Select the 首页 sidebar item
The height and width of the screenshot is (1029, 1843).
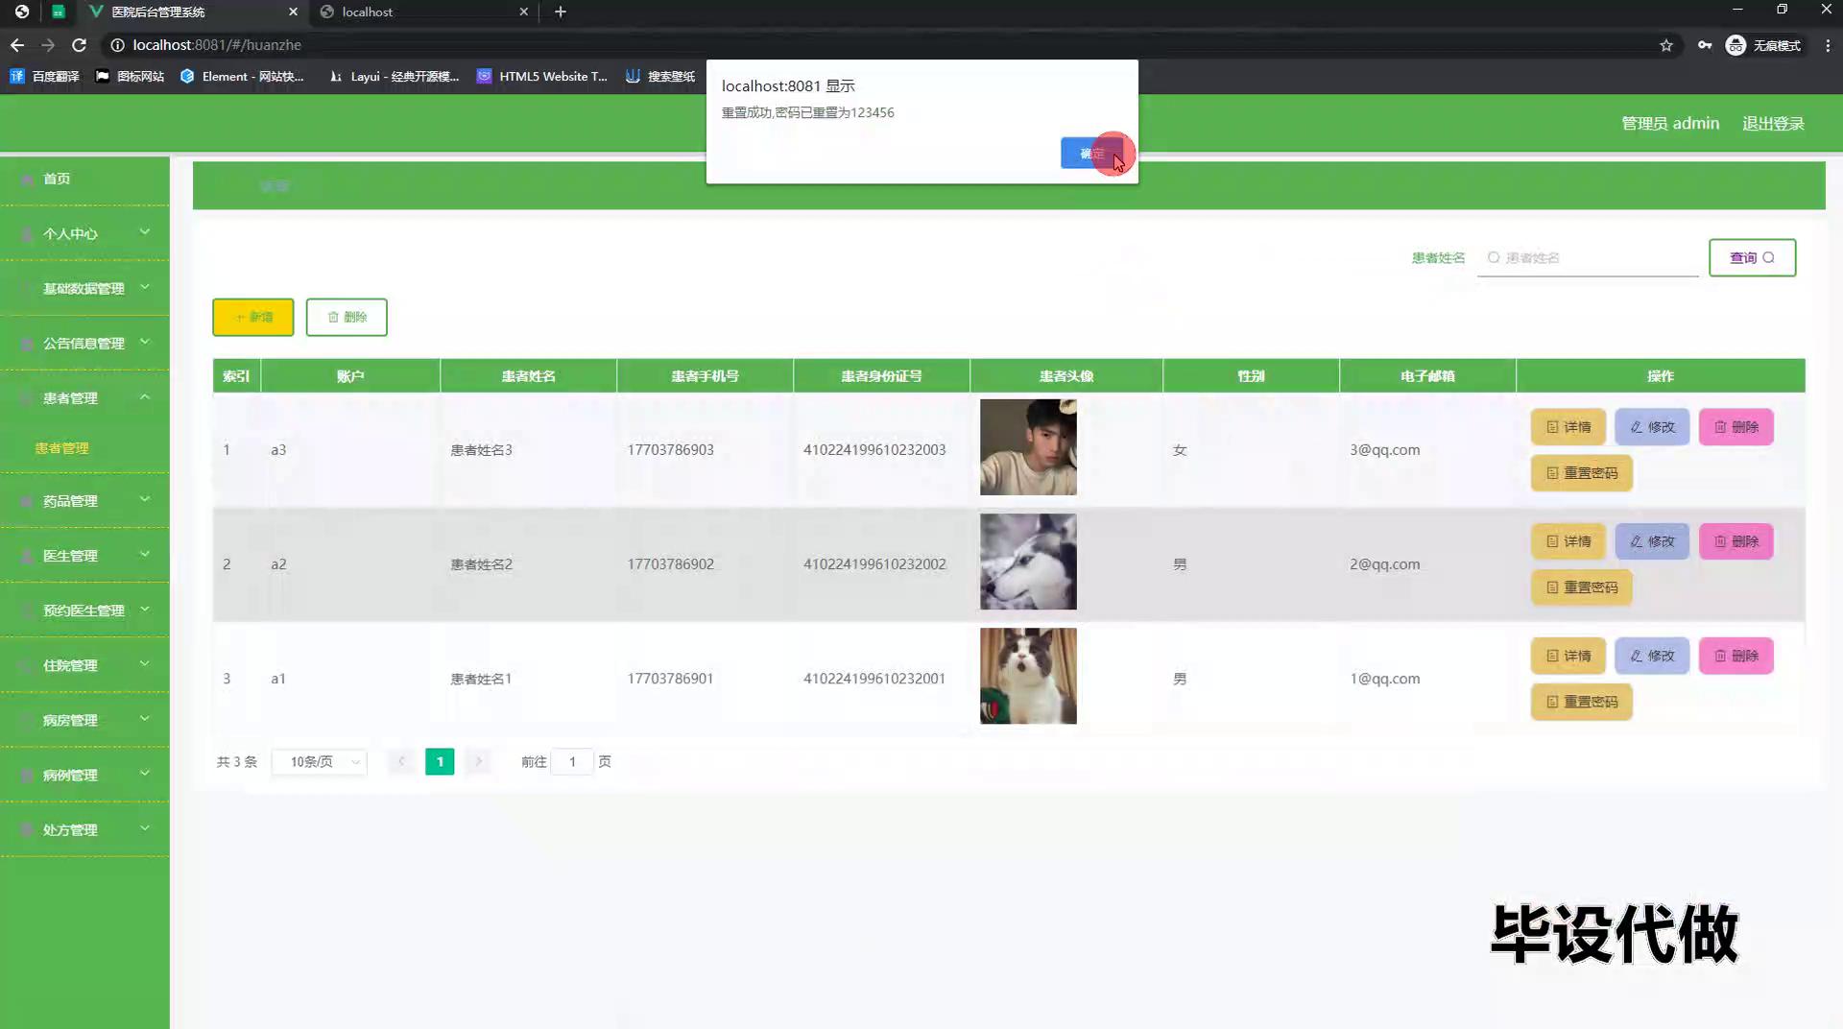coord(57,179)
